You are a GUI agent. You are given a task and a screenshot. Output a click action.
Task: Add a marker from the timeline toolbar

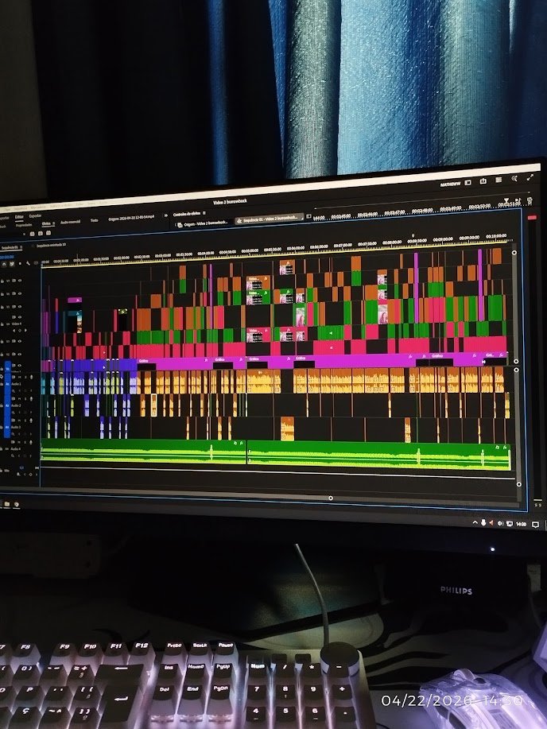tap(20, 264)
